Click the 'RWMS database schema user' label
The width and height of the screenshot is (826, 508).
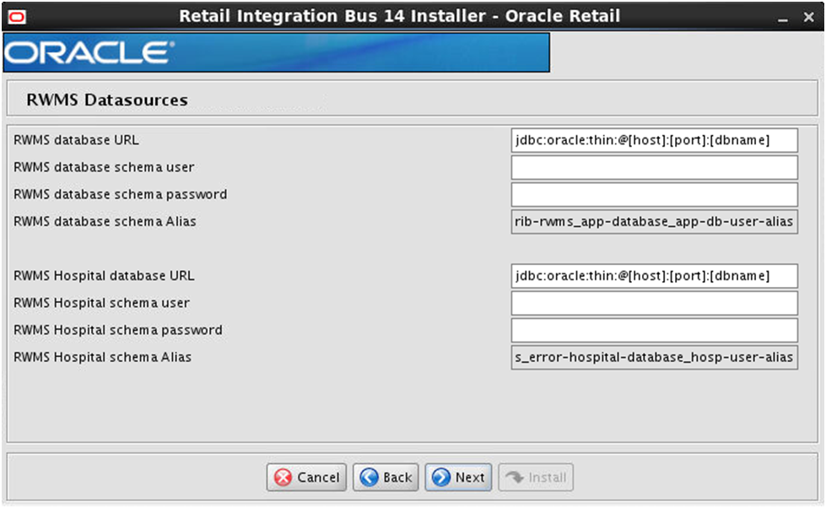point(104,167)
